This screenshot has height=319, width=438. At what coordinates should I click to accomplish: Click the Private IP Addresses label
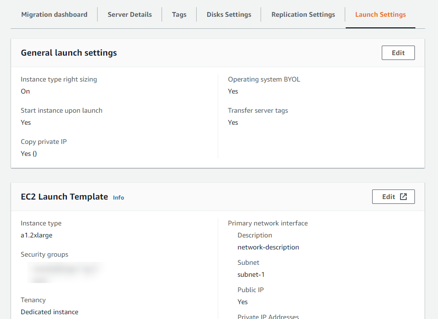pyautogui.click(x=268, y=317)
